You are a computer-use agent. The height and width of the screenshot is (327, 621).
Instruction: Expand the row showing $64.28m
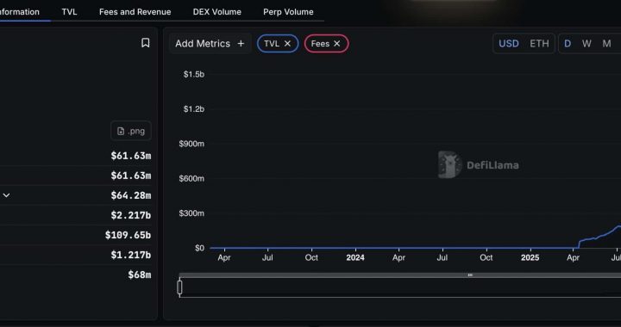click(x=7, y=195)
